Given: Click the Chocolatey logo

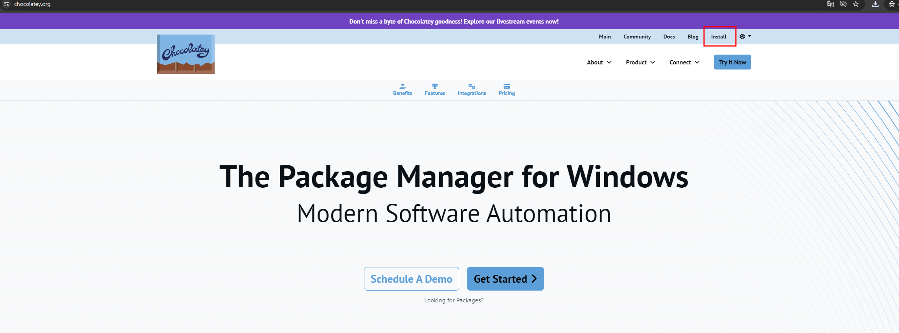Looking at the screenshot, I should click(x=186, y=54).
